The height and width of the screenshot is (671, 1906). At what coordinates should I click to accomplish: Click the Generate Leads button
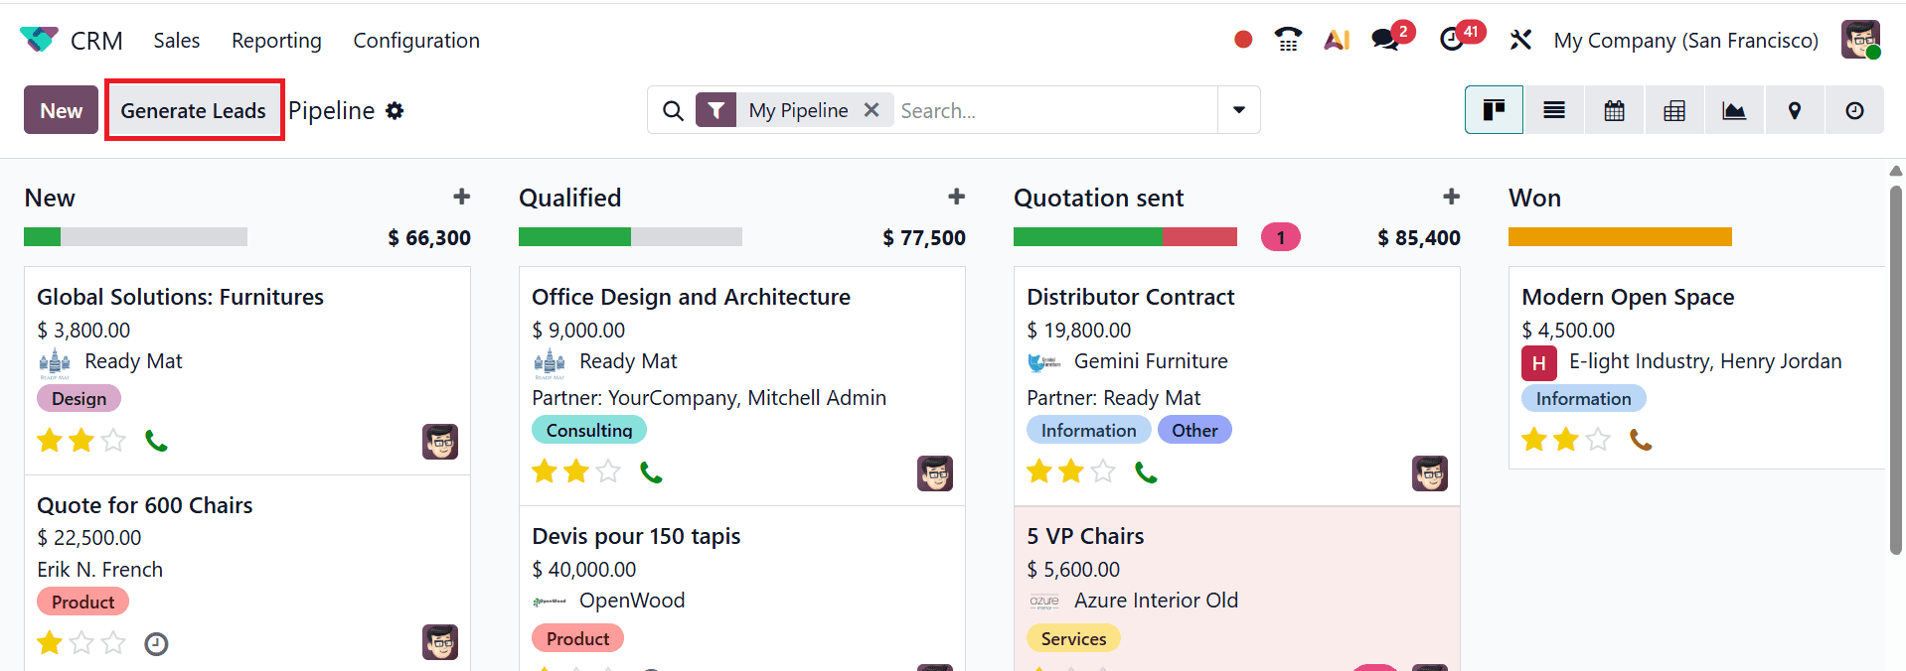[194, 109]
